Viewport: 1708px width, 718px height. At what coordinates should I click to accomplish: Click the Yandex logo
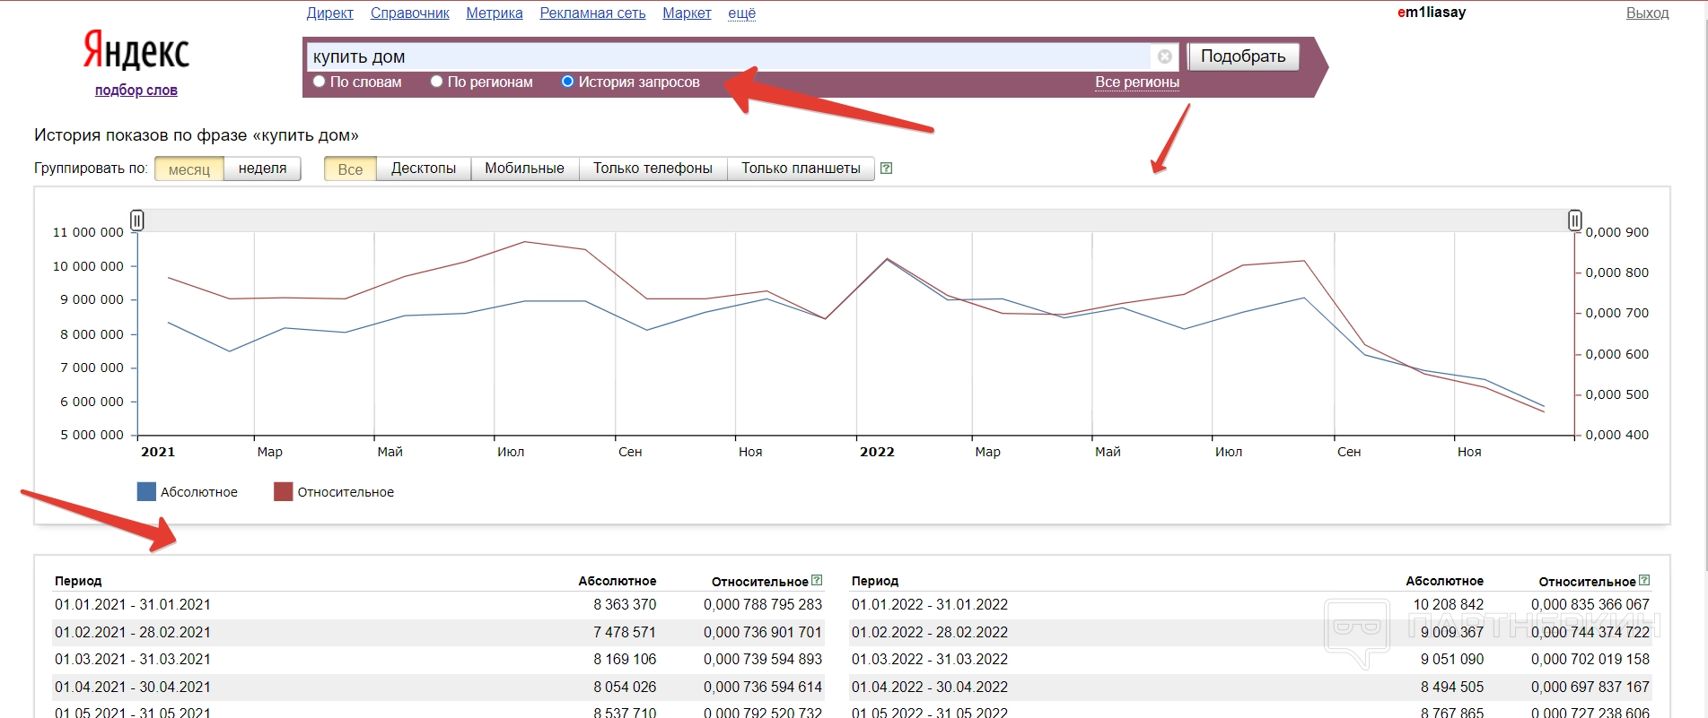pyautogui.click(x=136, y=50)
